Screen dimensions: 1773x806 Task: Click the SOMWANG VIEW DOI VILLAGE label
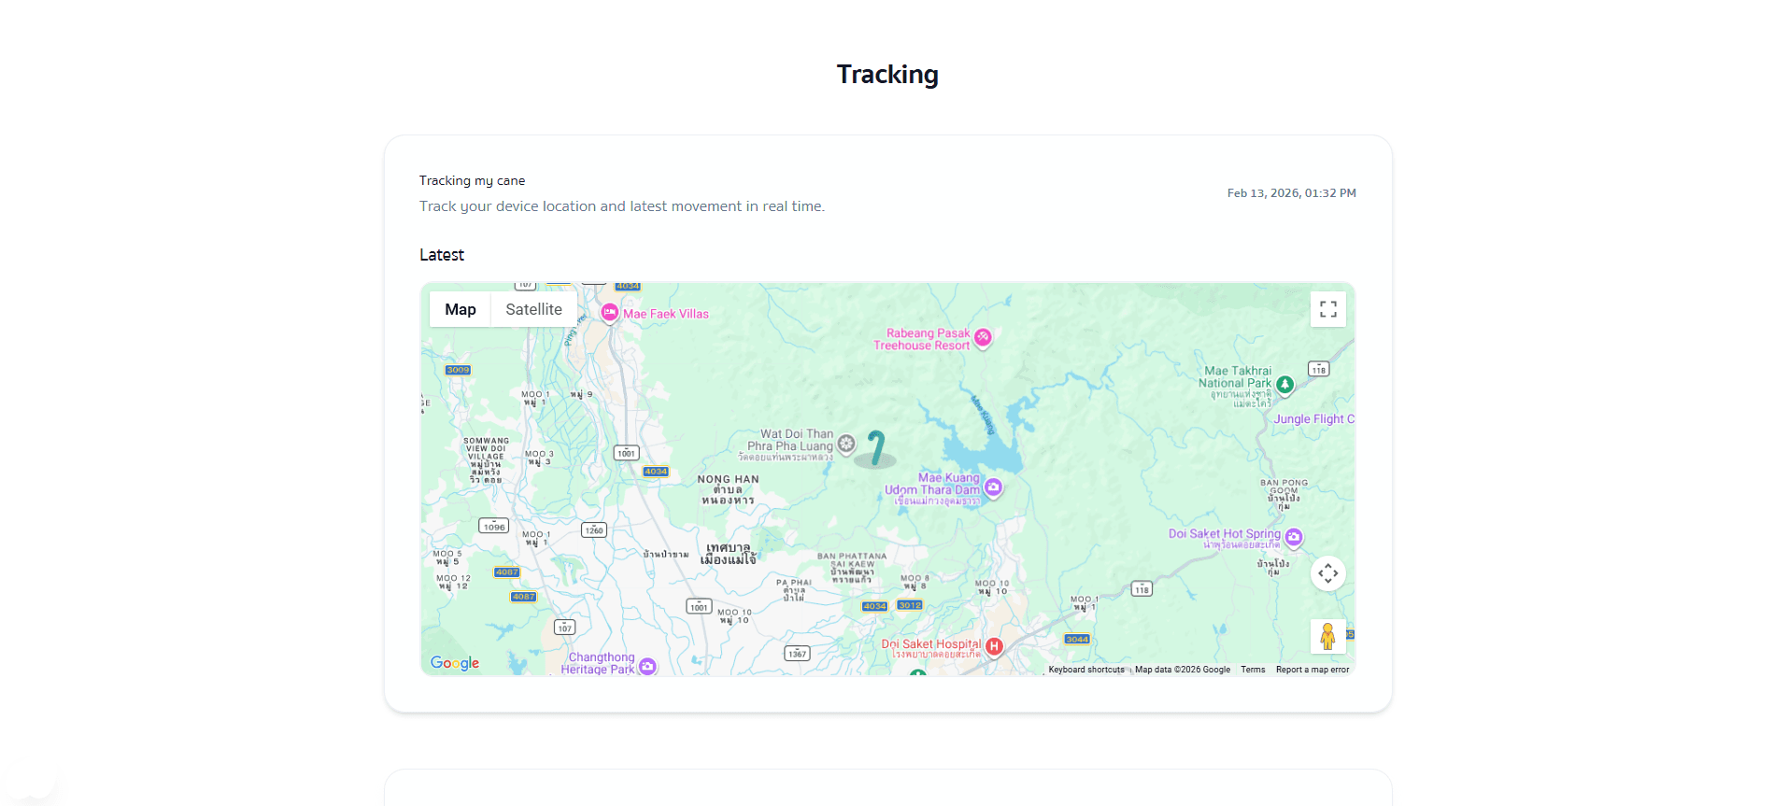tap(487, 460)
